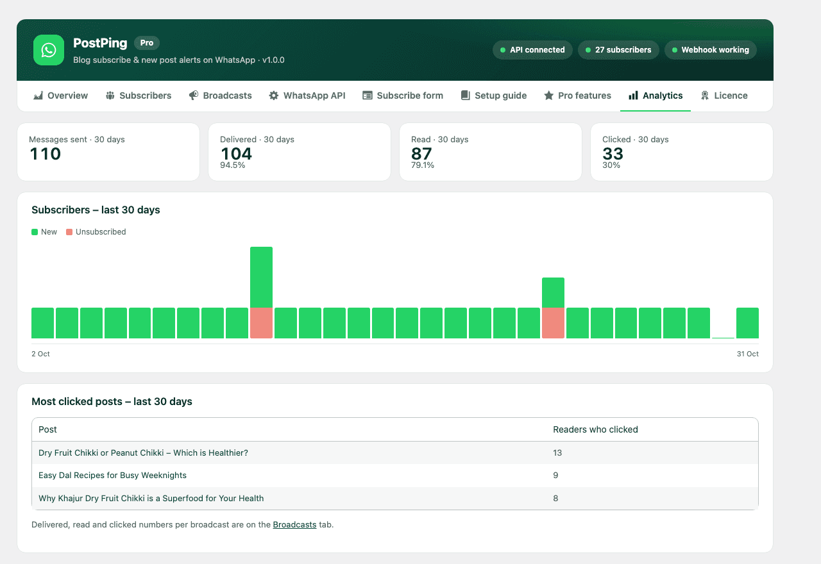Select the Analytics tab

(656, 95)
